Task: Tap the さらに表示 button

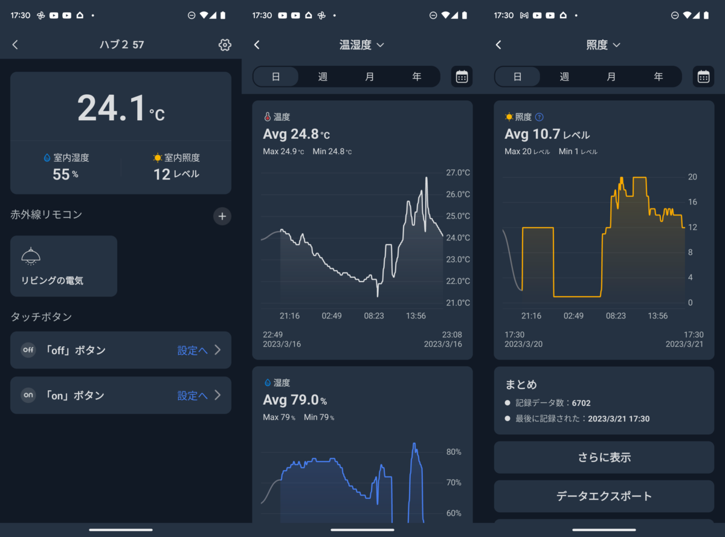Action: (x=604, y=457)
